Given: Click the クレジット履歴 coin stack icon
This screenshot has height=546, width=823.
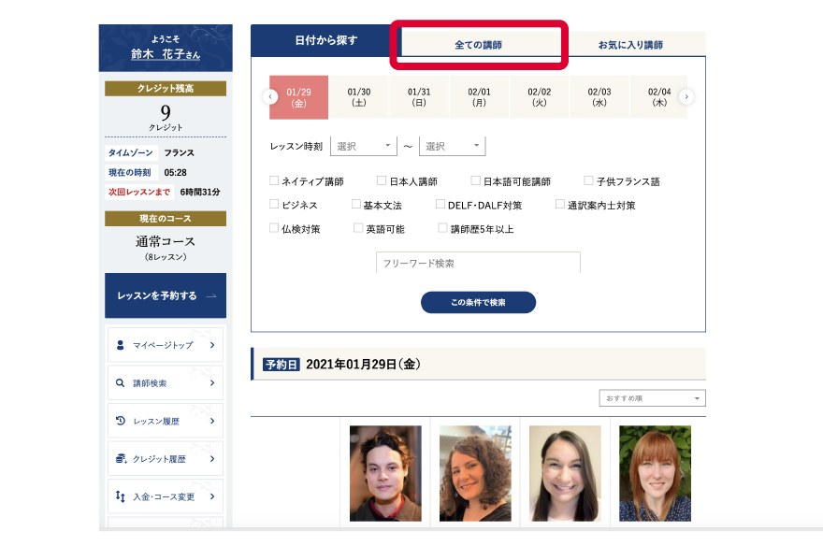Looking at the screenshot, I should tap(120, 459).
